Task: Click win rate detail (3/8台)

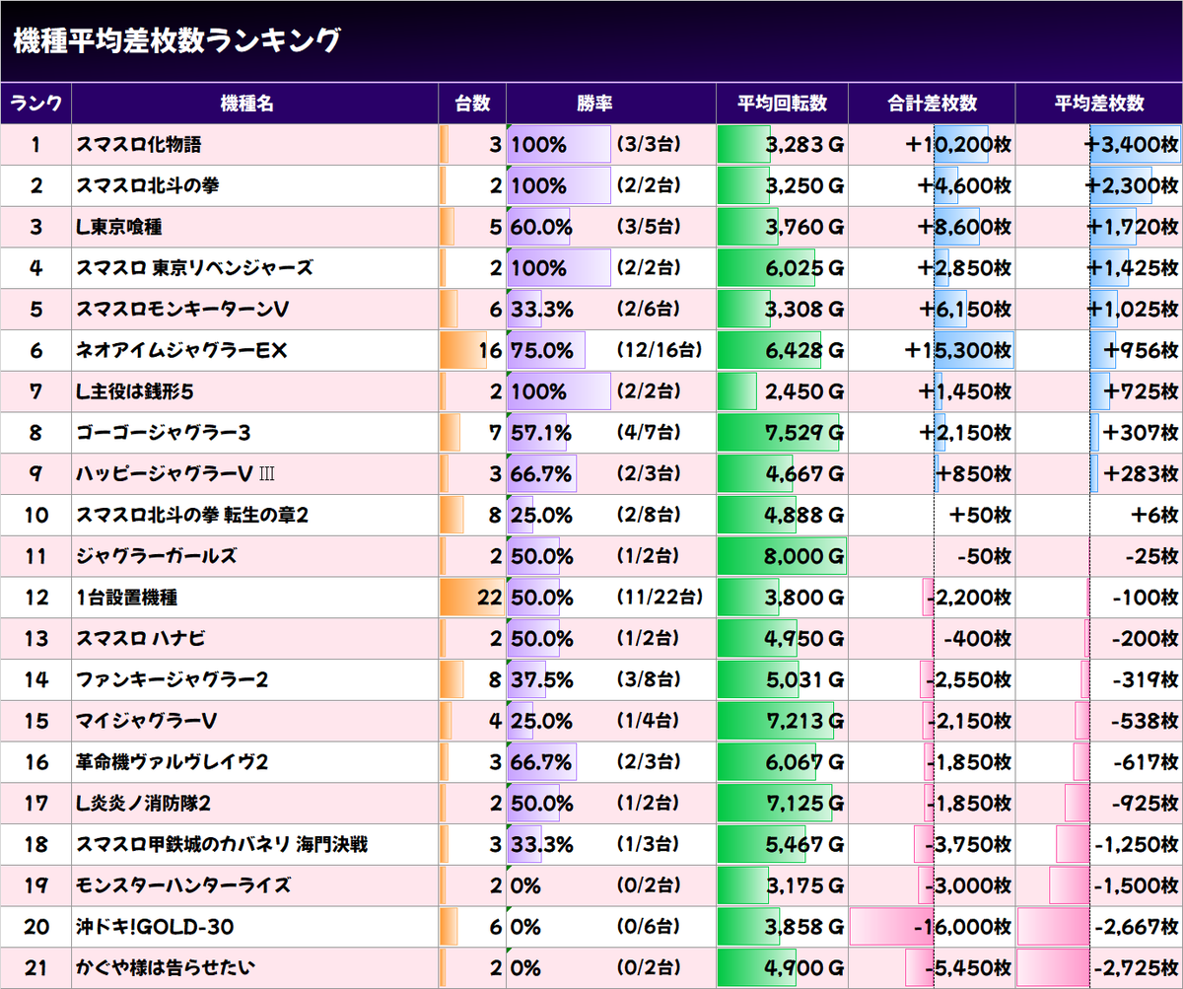Action: coord(649,680)
